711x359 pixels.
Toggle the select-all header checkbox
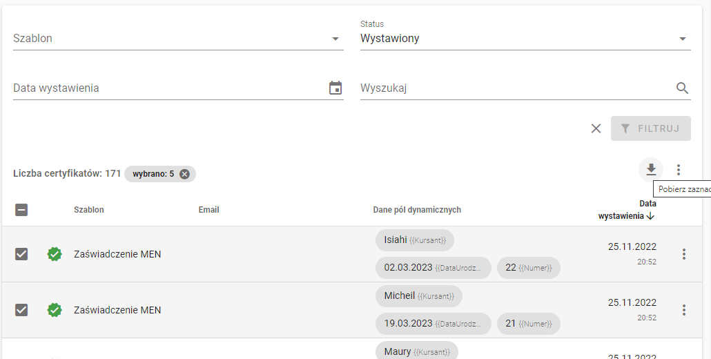coord(21,210)
